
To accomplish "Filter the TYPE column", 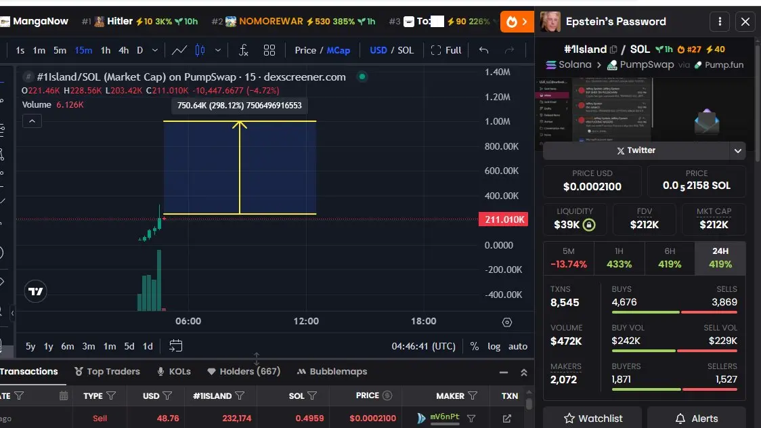I will 111,396.
